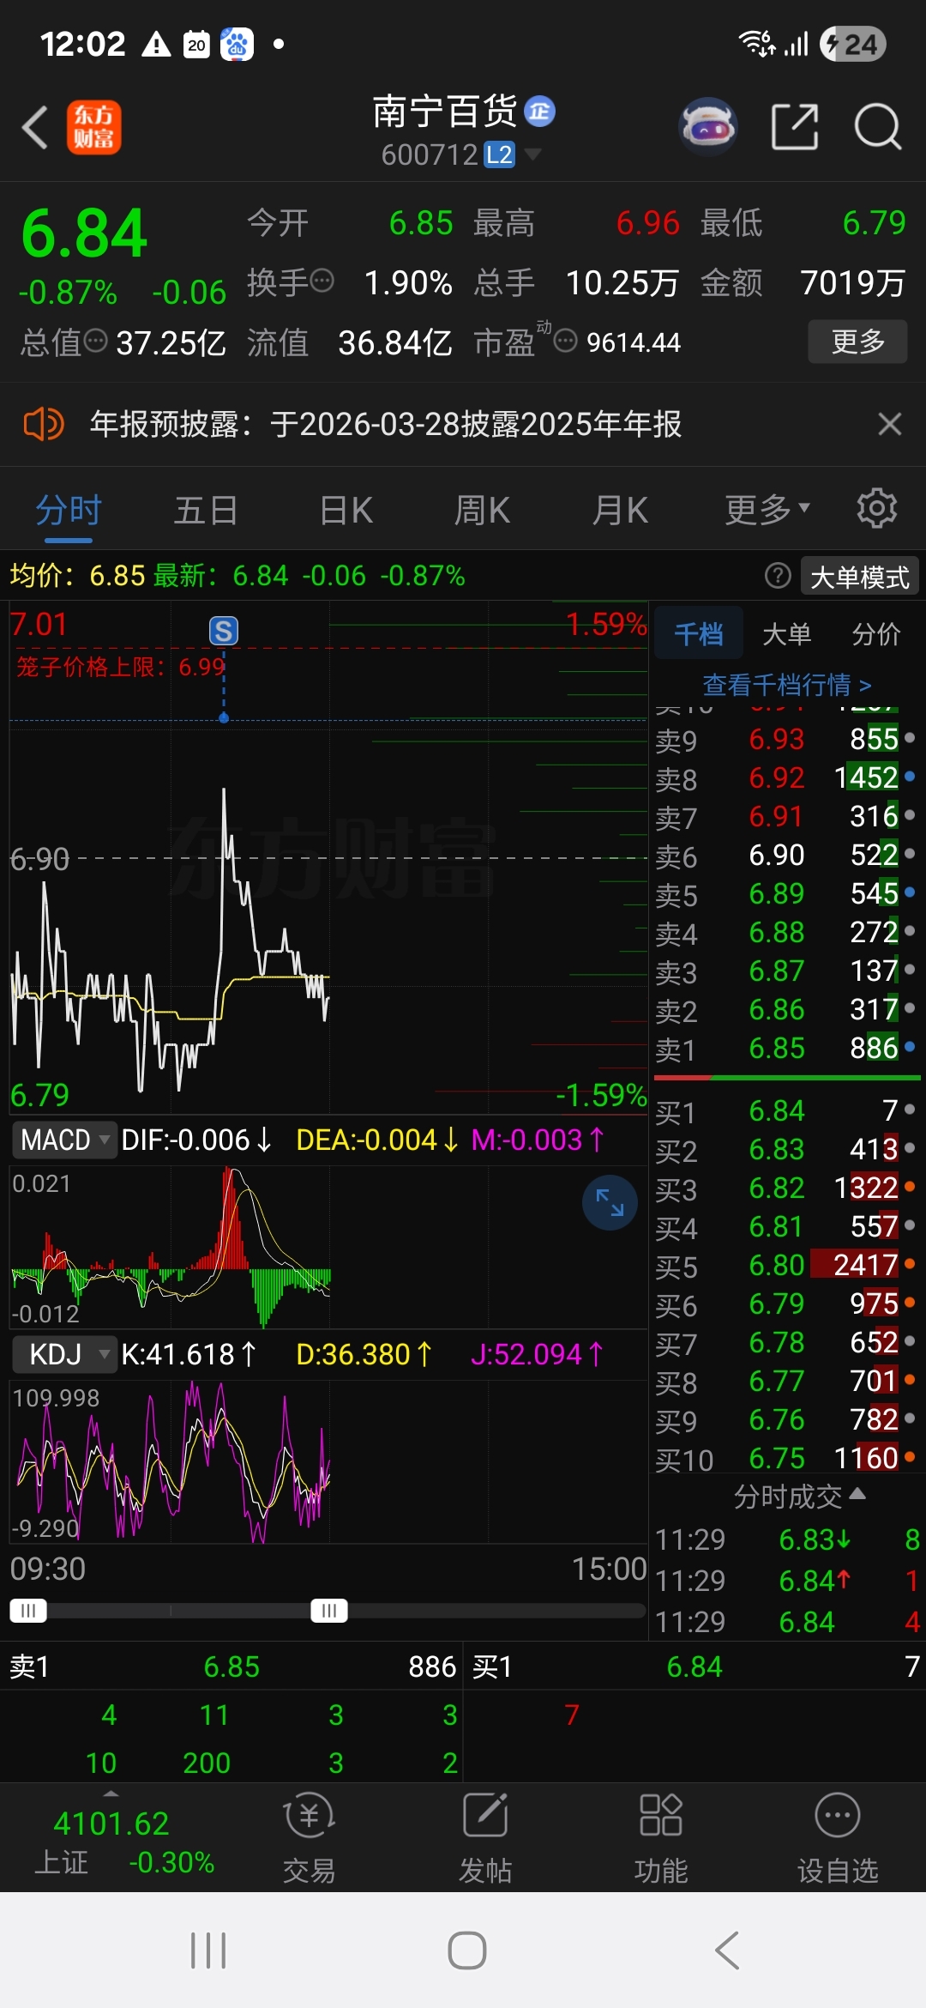Open the KDJ indicator dropdown
This screenshot has height=2008, width=926.
tap(64, 1354)
